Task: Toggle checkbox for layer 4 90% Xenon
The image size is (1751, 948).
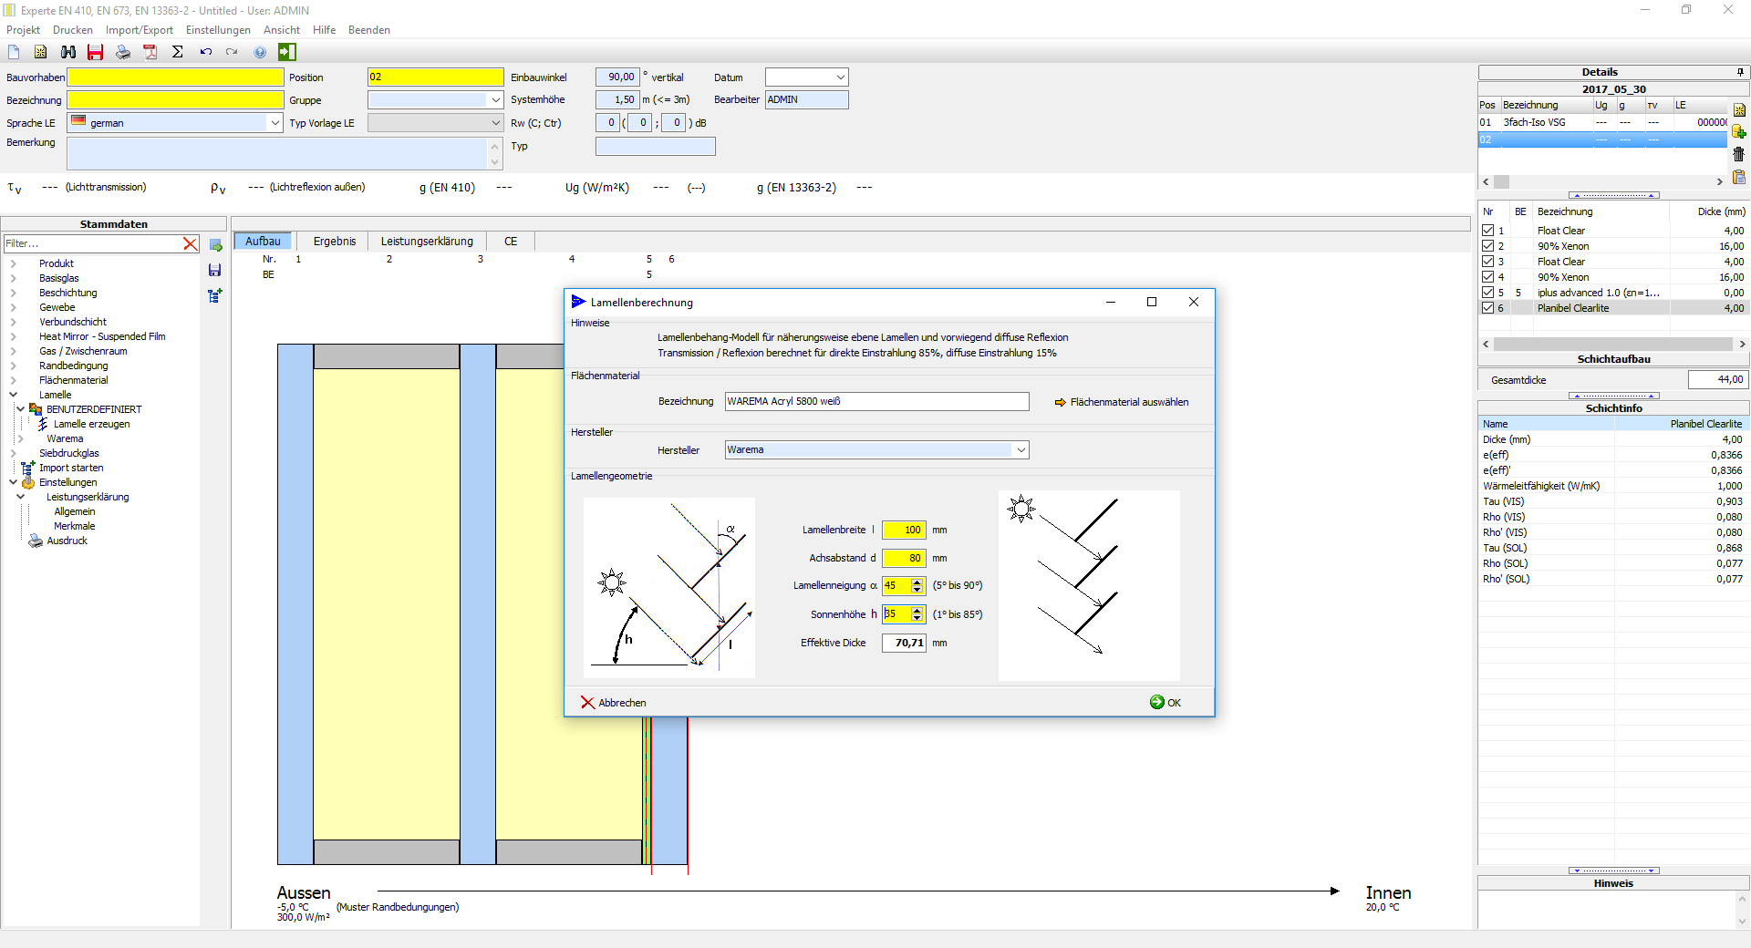Action: coord(1487,277)
